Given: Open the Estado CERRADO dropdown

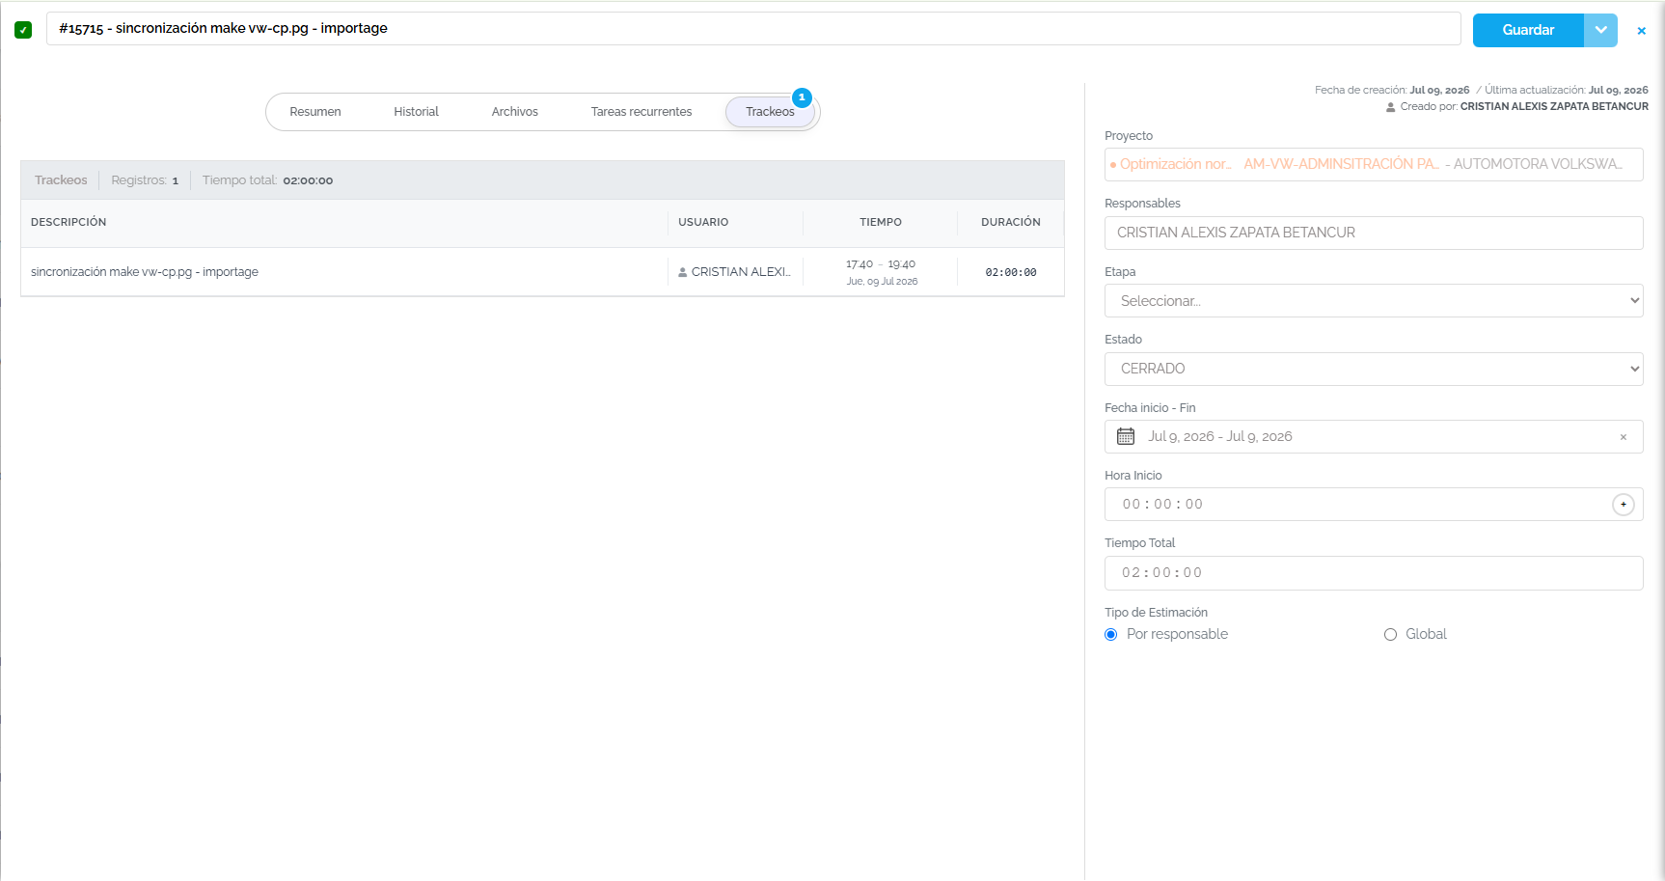Looking at the screenshot, I should pos(1374,369).
